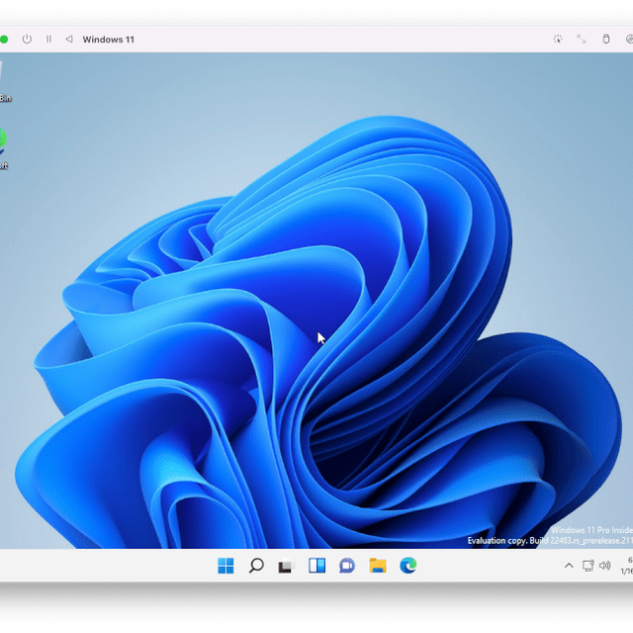Screen dimensions: 633x633
Task: Open the Teams Chat taskbar icon
Action: pos(347,566)
